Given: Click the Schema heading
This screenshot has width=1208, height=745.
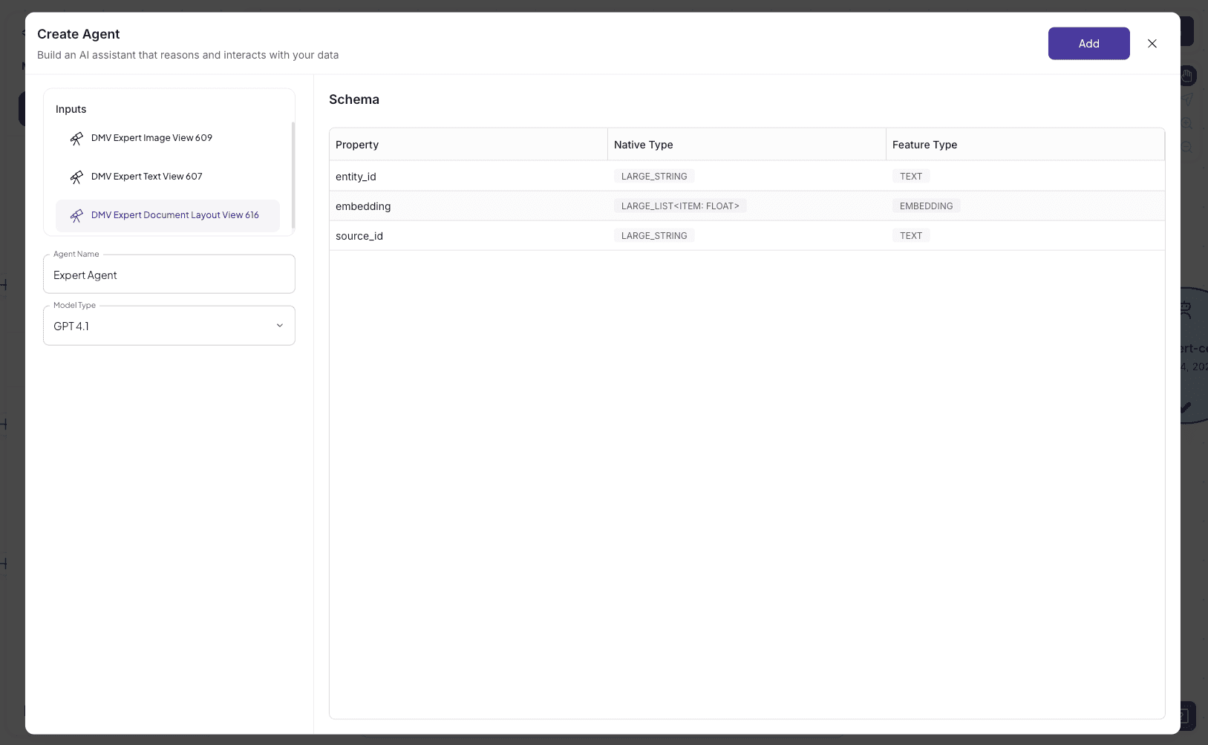Looking at the screenshot, I should click(x=354, y=99).
